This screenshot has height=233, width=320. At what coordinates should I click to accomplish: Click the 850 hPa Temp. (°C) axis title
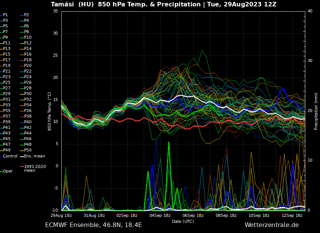[x=50, y=111]
